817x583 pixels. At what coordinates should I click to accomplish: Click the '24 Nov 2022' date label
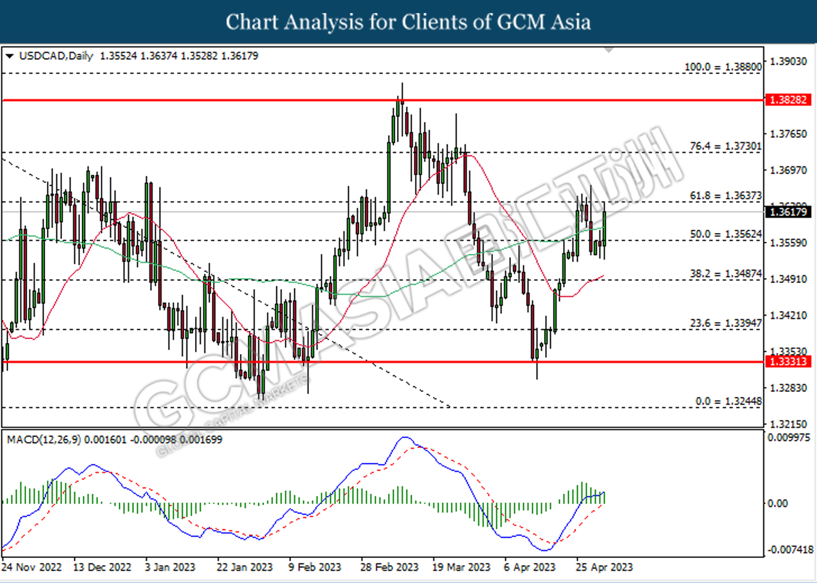[x=32, y=567]
